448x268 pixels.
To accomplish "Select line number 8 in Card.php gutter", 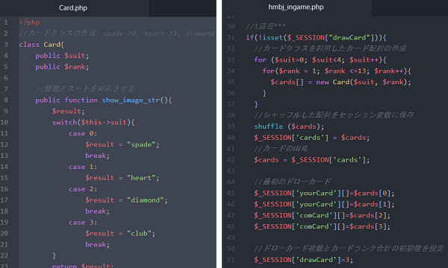I will pos(6,100).
